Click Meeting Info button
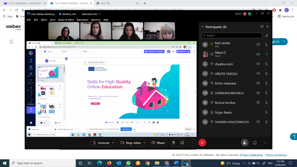Image resolution: width=297 pixels, height=167 pixels. pos(67,14)
